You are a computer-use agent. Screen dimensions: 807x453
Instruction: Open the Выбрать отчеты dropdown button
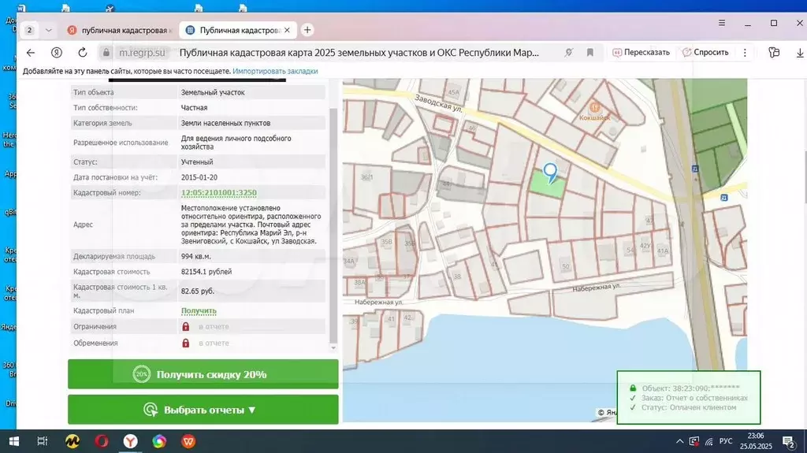203,410
